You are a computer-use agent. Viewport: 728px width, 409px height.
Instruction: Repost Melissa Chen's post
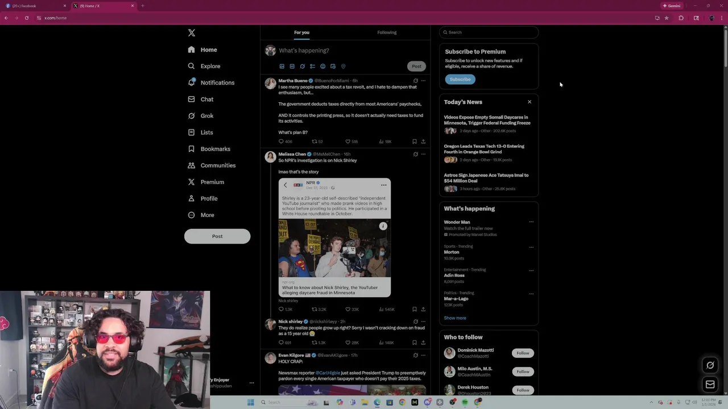coord(319,310)
